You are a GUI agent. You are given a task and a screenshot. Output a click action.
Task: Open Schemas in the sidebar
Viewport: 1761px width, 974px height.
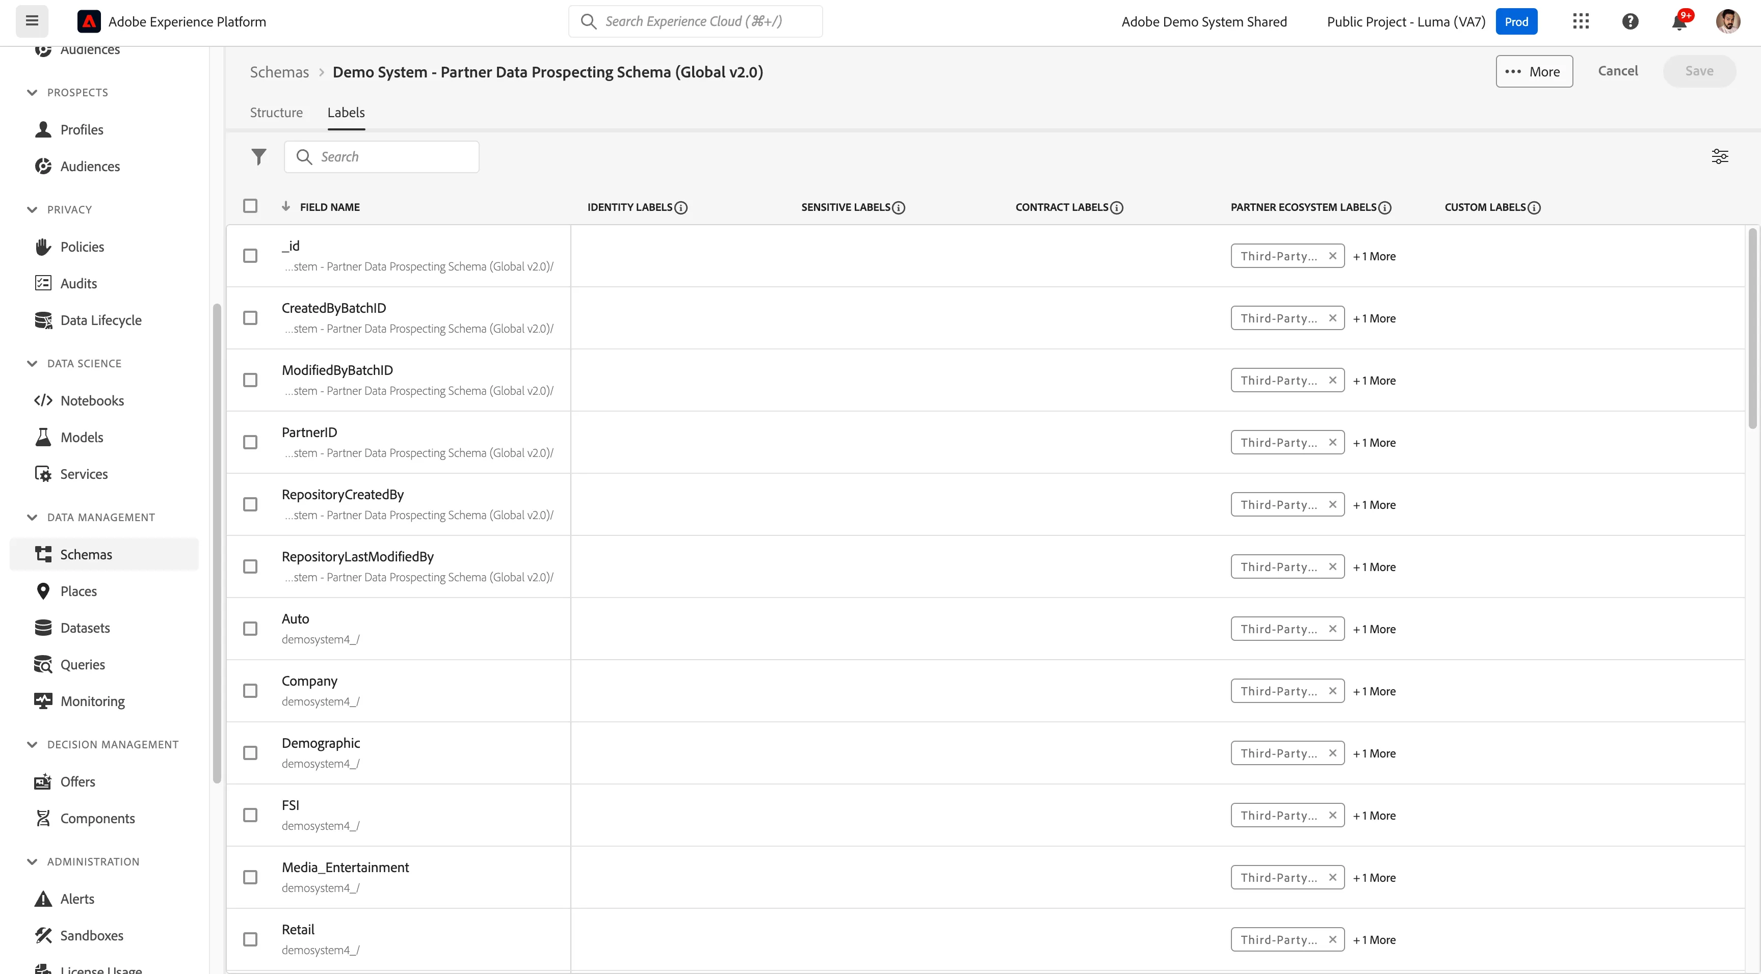click(x=104, y=554)
